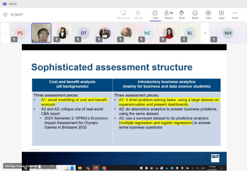This screenshot has height=171, width=247.
Task: Show the People participants list
Action: 168,14
